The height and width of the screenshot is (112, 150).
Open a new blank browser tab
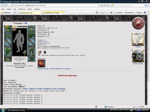tap(67, 13)
